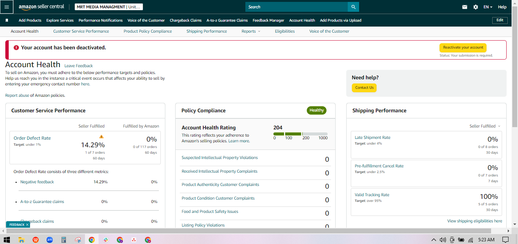This screenshot has width=518, height=244.
Task: Open Received Intellectual Property Complaints
Action: tap(220, 171)
